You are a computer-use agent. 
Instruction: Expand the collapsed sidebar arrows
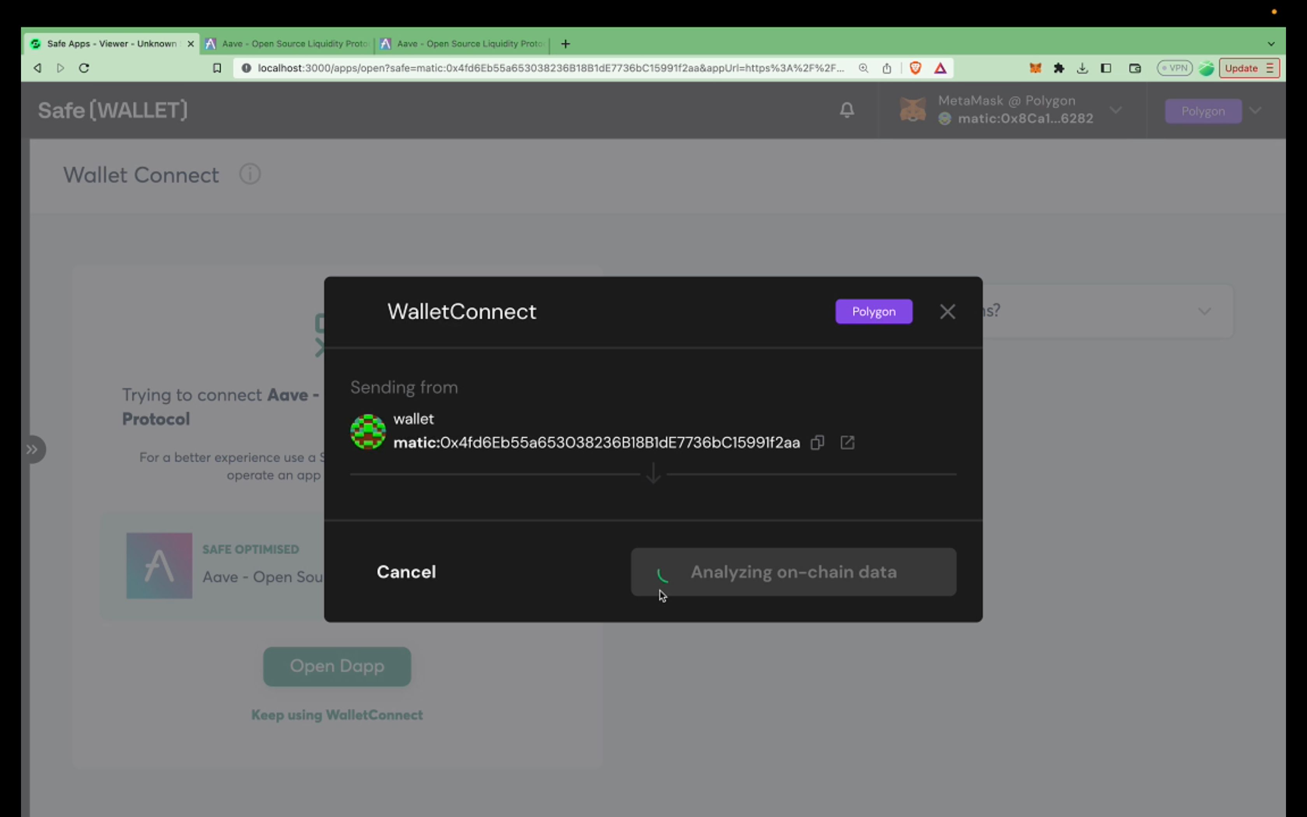[x=32, y=450]
